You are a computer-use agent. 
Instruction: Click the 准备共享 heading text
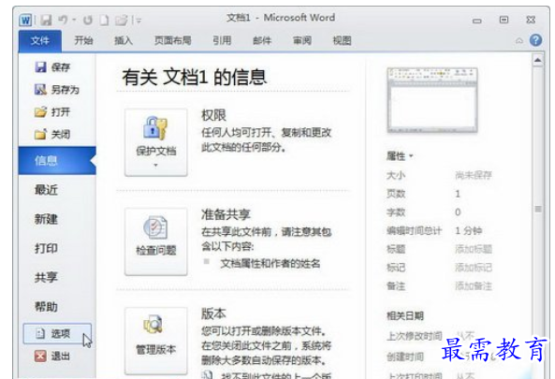tap(226, 214)
